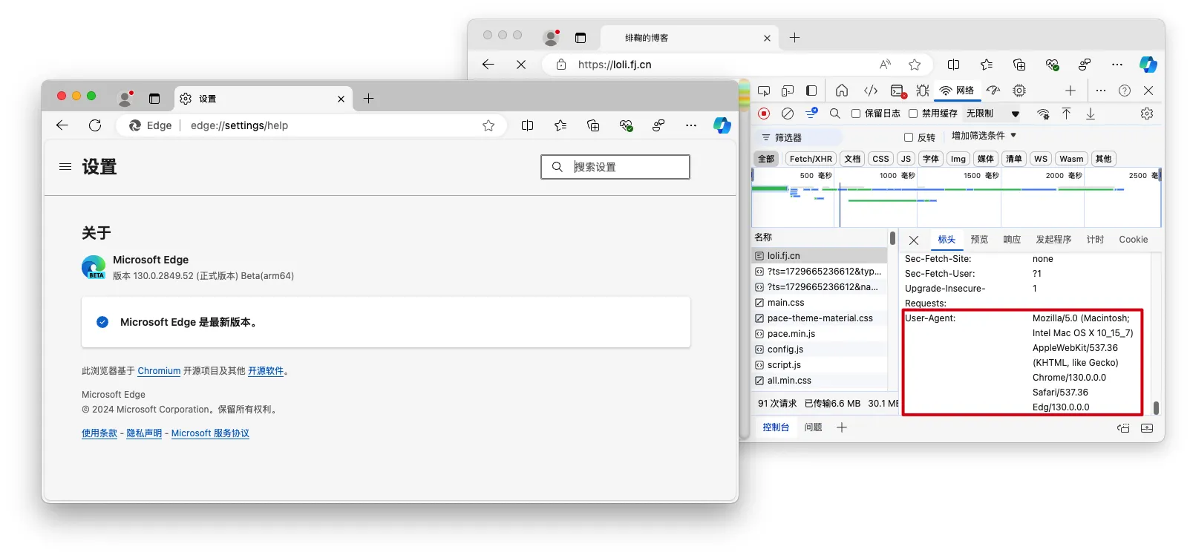Viewport: 1190px width, 558px height.
Task: Go back in the Edge settings window
Action: [62, 125]
